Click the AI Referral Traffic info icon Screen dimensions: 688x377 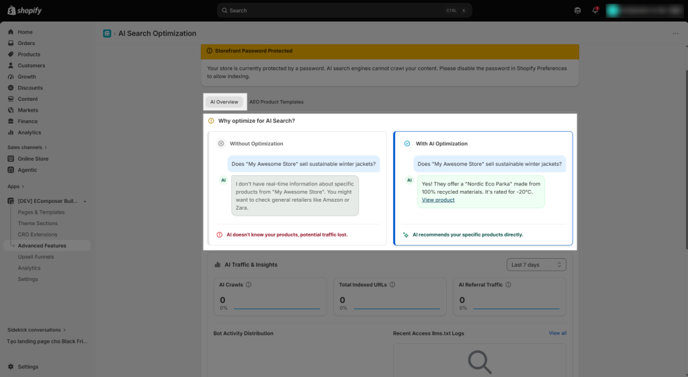point(508,285)
